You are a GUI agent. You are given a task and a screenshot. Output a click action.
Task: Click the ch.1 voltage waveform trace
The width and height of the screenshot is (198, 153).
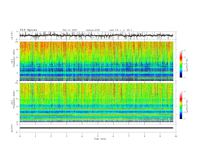(x=96, y=35)
